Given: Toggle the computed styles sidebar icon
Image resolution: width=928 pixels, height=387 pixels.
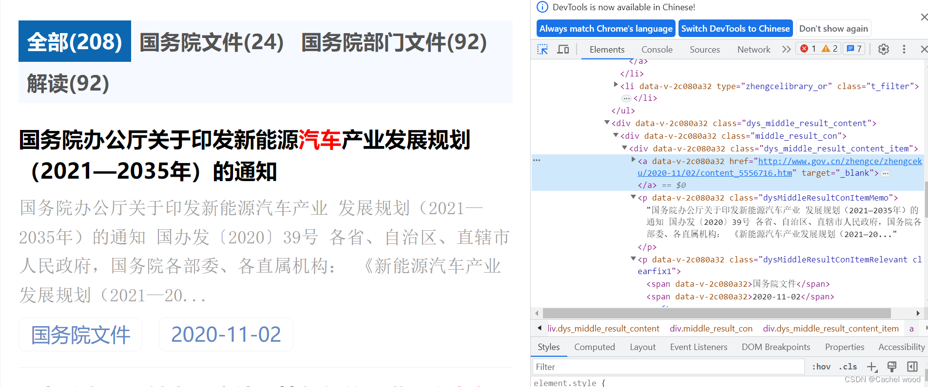Looking at the screenshot, I should 912,367.
